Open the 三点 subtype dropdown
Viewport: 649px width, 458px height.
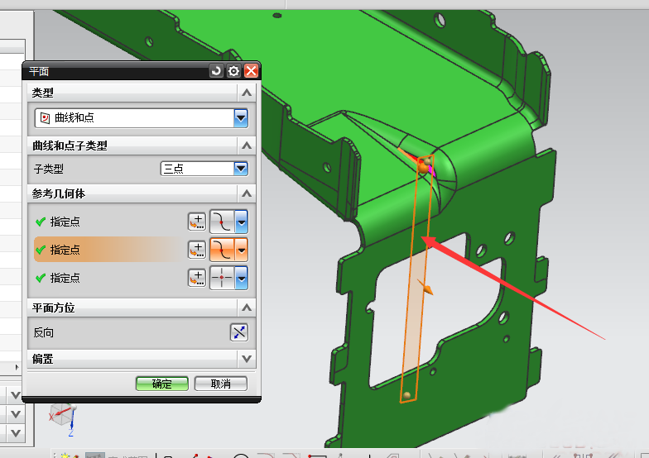pos(241,169)
